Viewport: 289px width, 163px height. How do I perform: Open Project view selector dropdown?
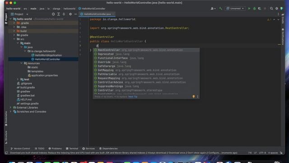(19, 14)
